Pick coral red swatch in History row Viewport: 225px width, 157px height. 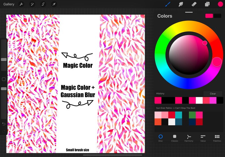[x=206, y=100]
